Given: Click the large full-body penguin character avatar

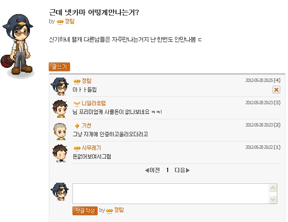Looking at the screenshot, I should pos(18,46).
